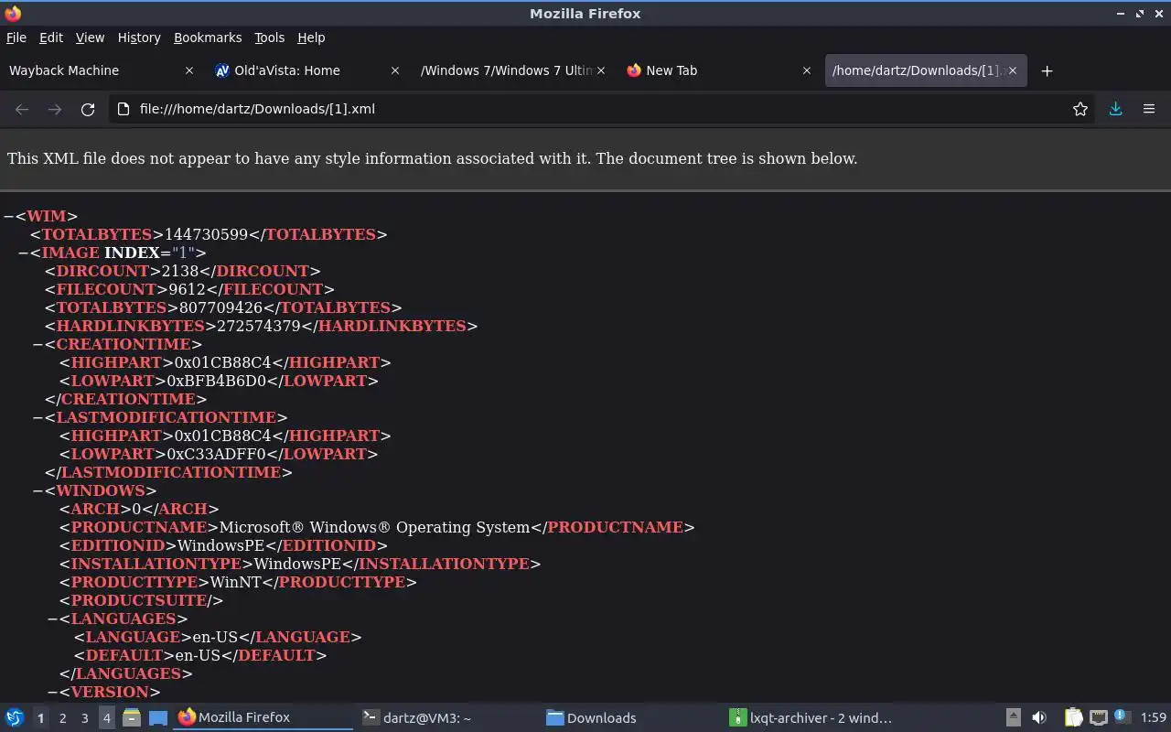1171x732 pixels.
Task: Launch the file manager from quick launch
Action: tap(132, 717)
